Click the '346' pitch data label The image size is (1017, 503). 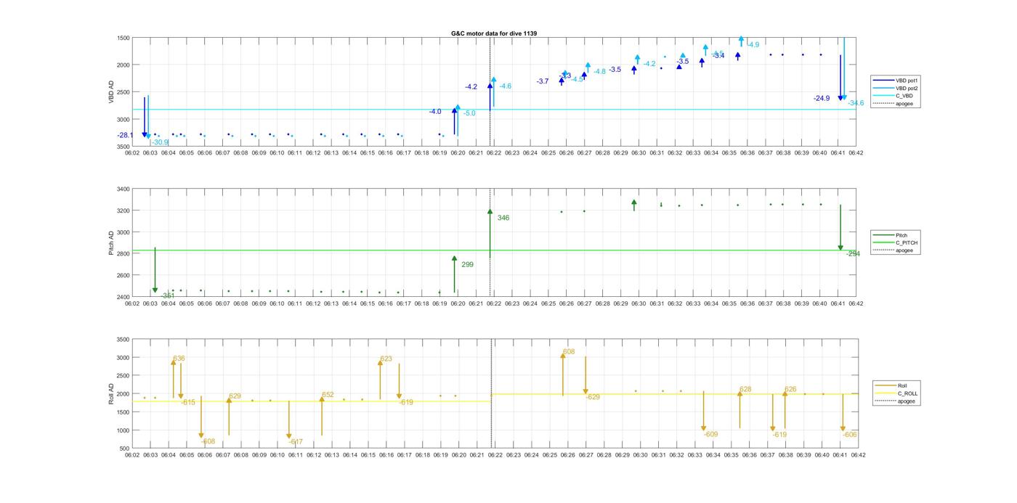point(503,218)
